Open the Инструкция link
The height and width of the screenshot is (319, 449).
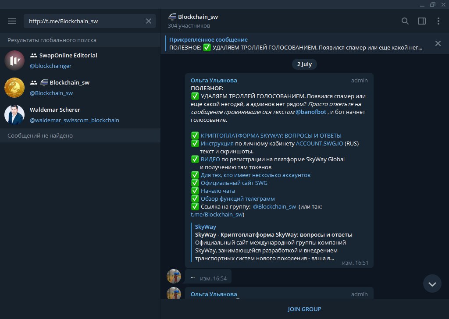coord(217,143)
